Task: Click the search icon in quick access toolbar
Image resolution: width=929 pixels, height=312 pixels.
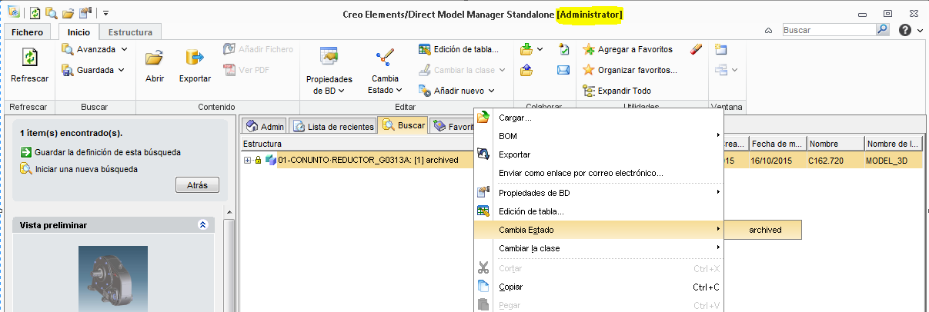Action: [52, 12]
